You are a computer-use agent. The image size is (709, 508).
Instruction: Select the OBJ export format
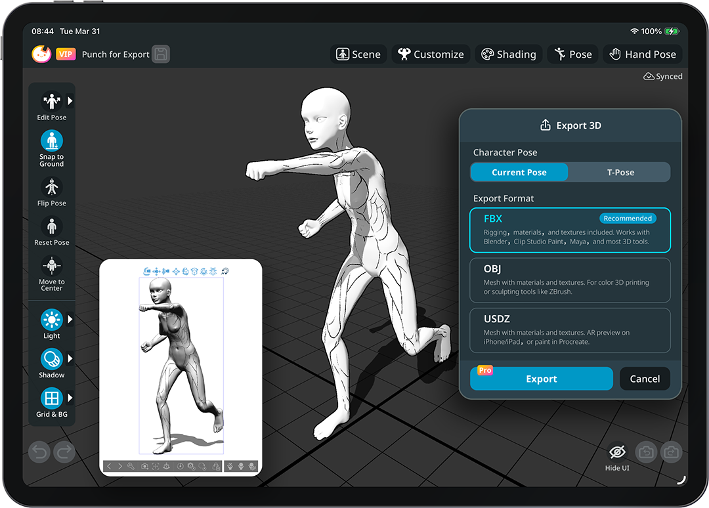570,280
